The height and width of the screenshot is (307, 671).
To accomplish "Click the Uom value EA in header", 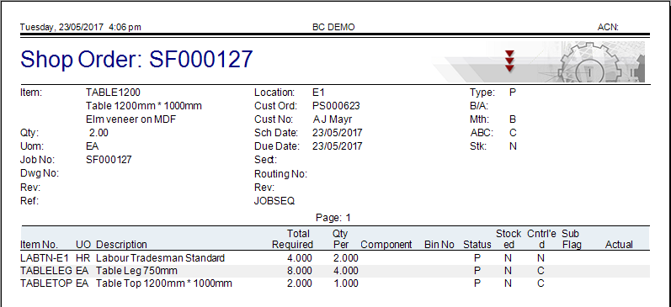I will (x=92, y=146).
